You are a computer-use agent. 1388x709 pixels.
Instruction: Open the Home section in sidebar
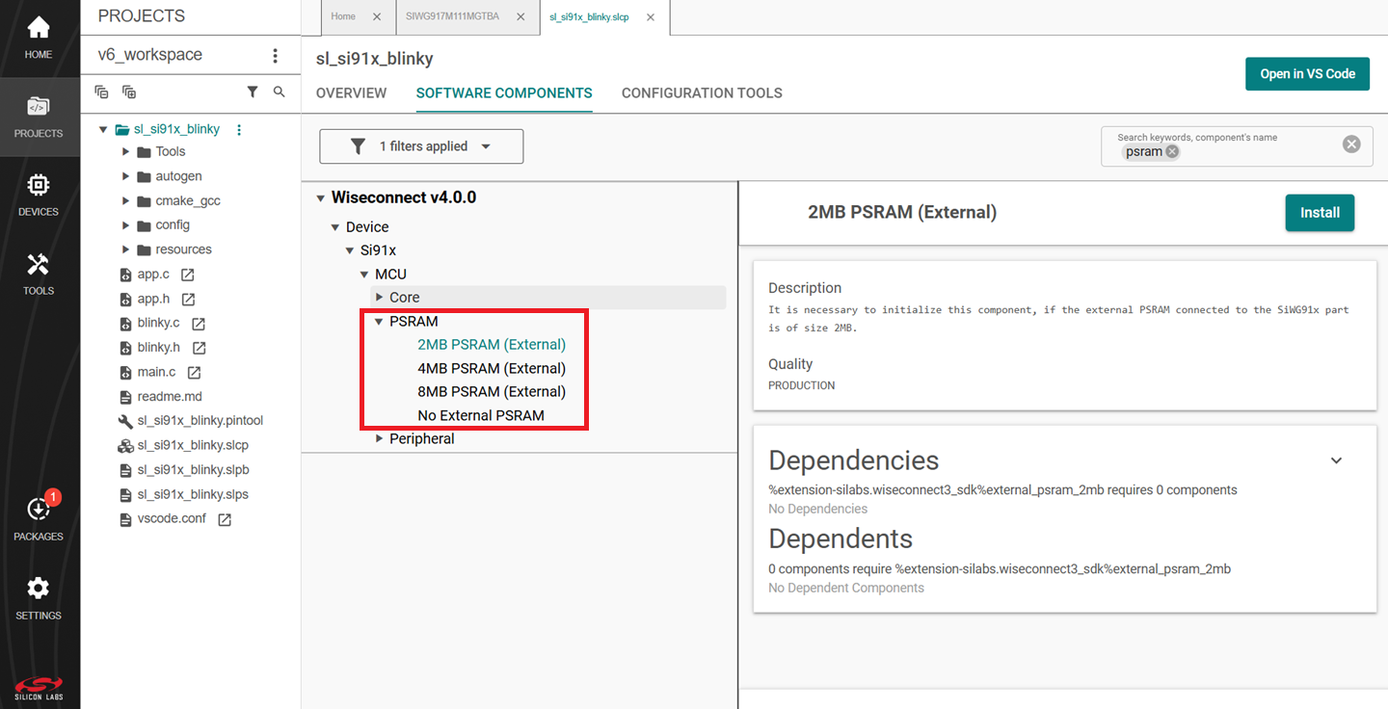[39, 39]
